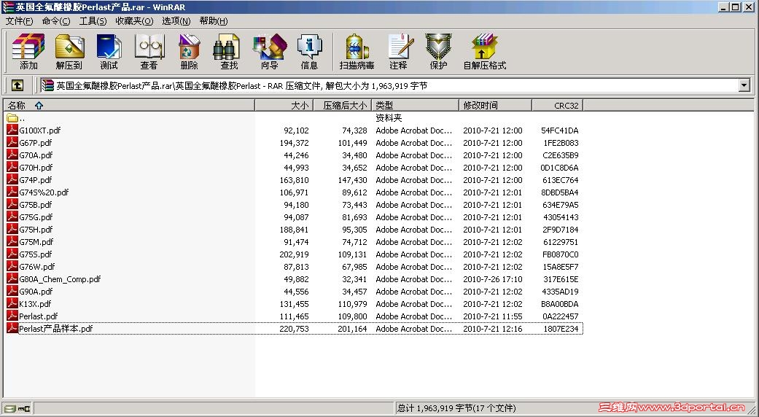
Task: Click CRC32 value 54FC41DA
Action: point(559,130)
